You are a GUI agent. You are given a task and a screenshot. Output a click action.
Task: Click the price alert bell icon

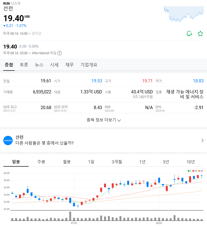[x=189, y=34]
